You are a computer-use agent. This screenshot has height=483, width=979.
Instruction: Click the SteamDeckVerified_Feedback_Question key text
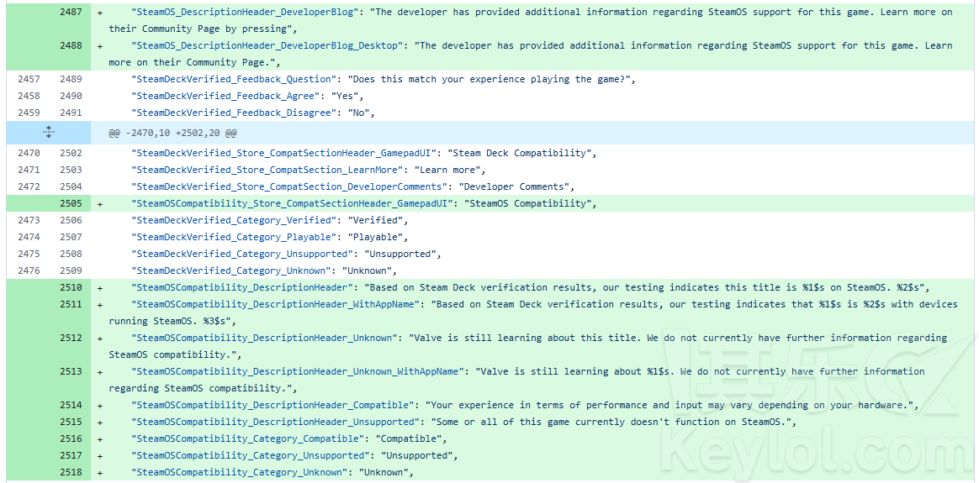coord(234,79)
